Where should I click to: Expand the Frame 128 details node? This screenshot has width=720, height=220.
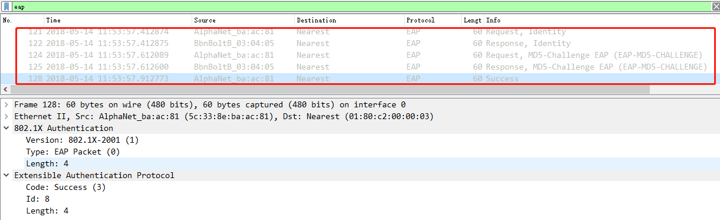(6, 104)
